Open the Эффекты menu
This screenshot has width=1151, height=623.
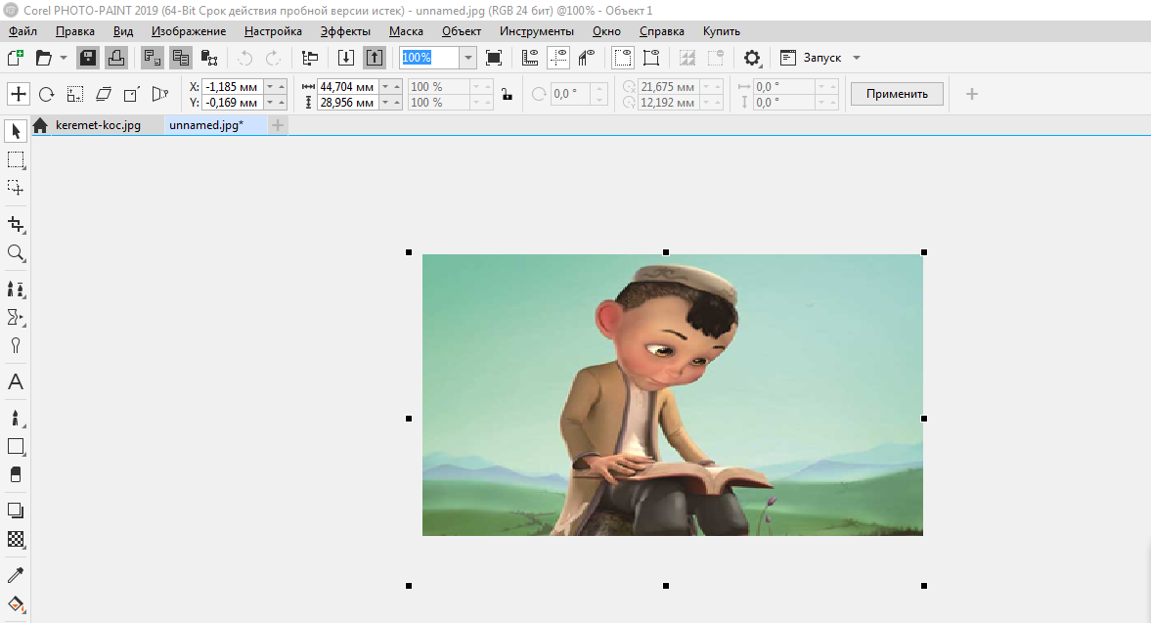click(345, 31)
